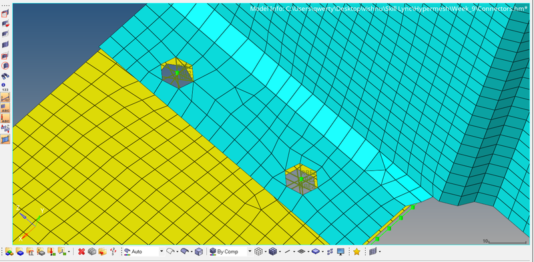Screen dimensions: 534x262
Task: Click the green connector point in upper hole
Action: [177, 73]
